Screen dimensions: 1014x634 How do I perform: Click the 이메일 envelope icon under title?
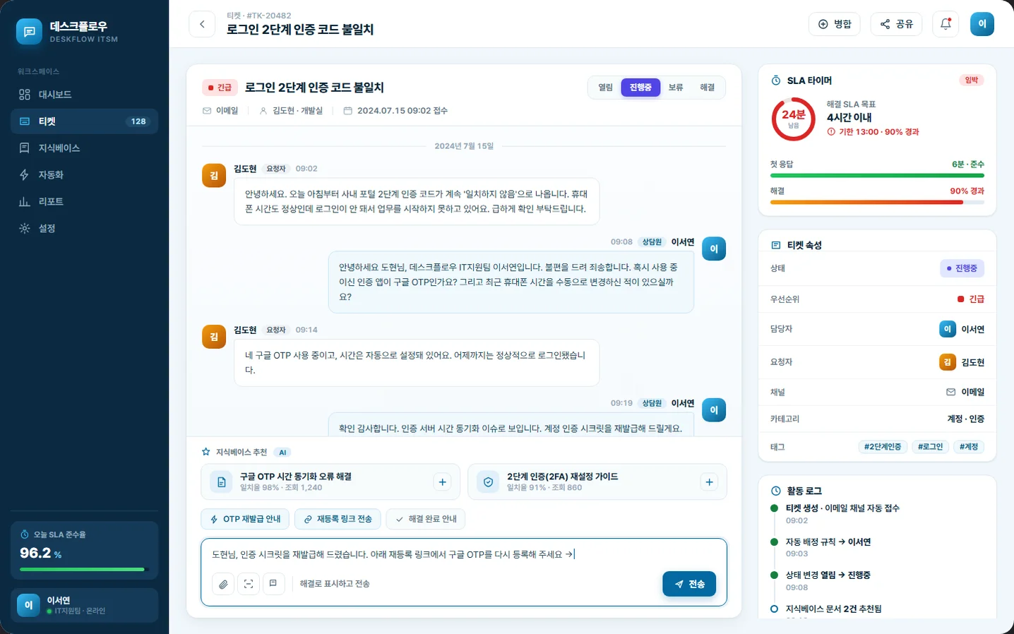[207, 111]
